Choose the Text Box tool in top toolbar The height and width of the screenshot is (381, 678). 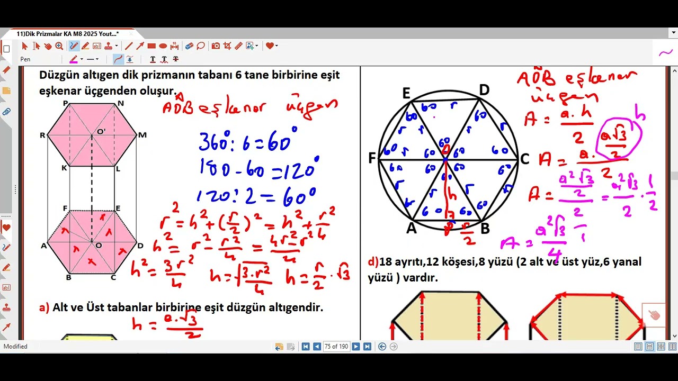(97, 46)
